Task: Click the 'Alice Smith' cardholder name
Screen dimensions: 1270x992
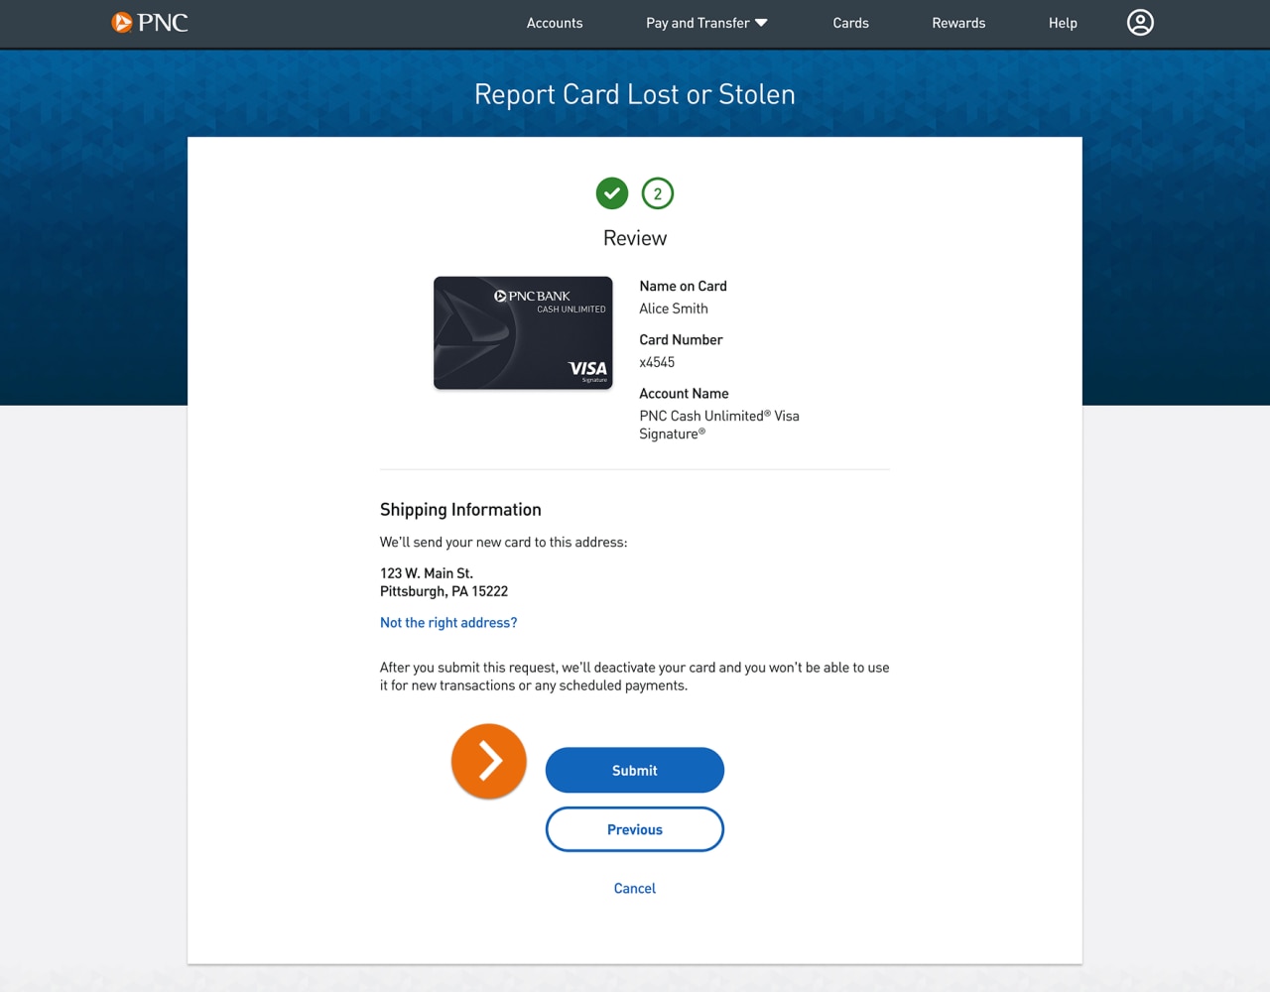Action: click(x=674, y=309)
